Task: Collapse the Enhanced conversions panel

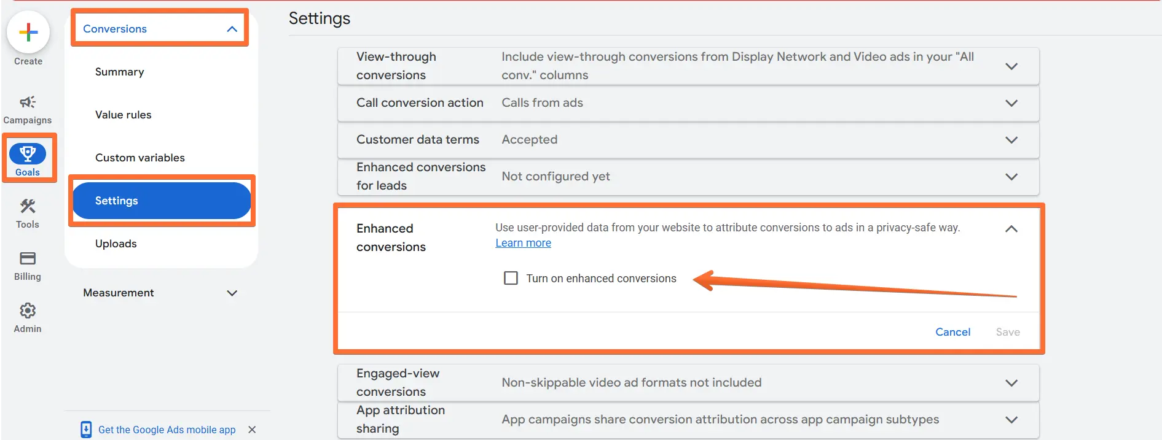Action: point(1011,229)
